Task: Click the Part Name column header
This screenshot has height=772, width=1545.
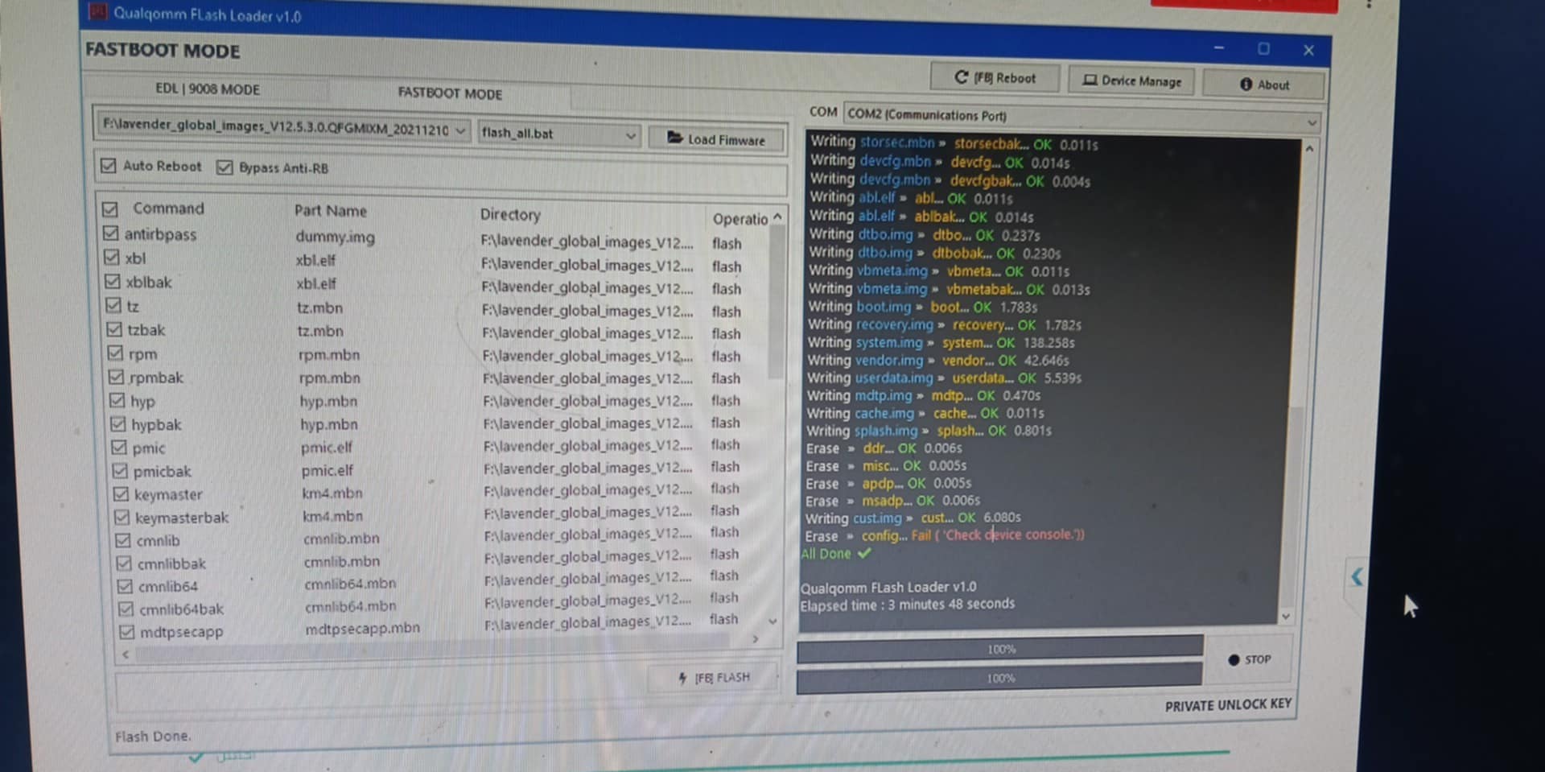Action: click(330, 211)
